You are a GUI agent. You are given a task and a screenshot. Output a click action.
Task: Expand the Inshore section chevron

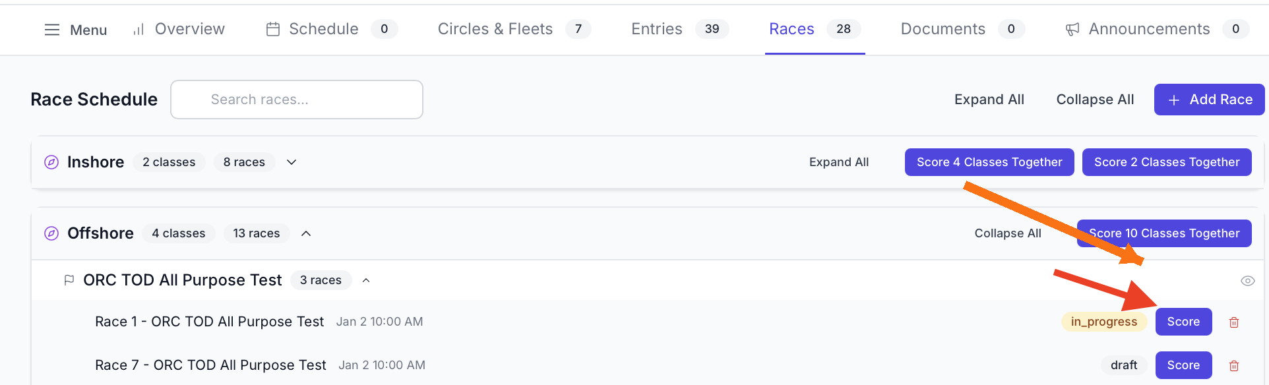292,162
